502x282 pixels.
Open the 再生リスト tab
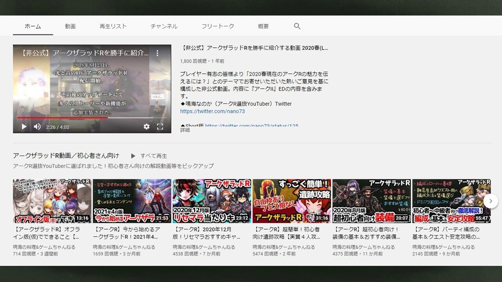[113, 26]
